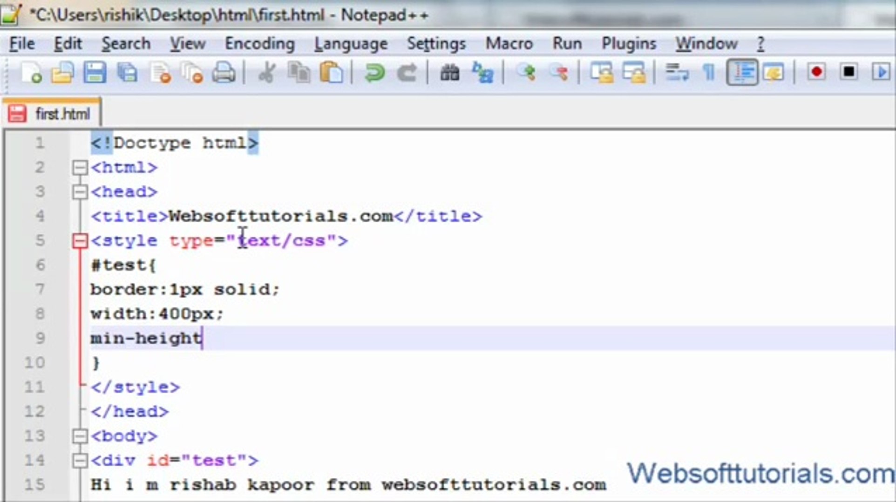
Task: Click line number 11 in the margin
Action: (35, 387)
